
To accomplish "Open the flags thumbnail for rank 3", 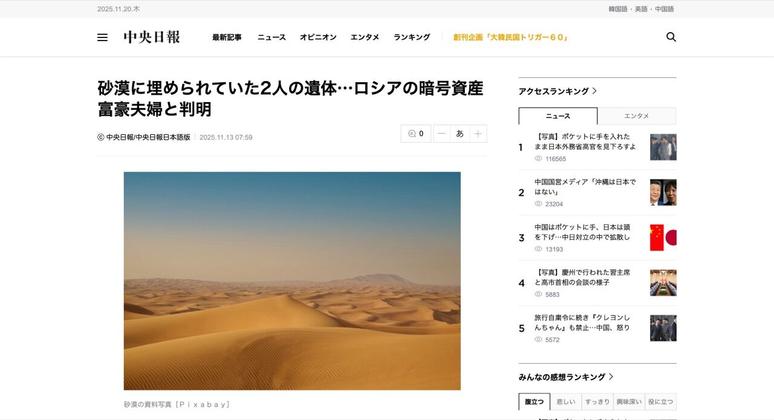I will [x=663, y=237].
